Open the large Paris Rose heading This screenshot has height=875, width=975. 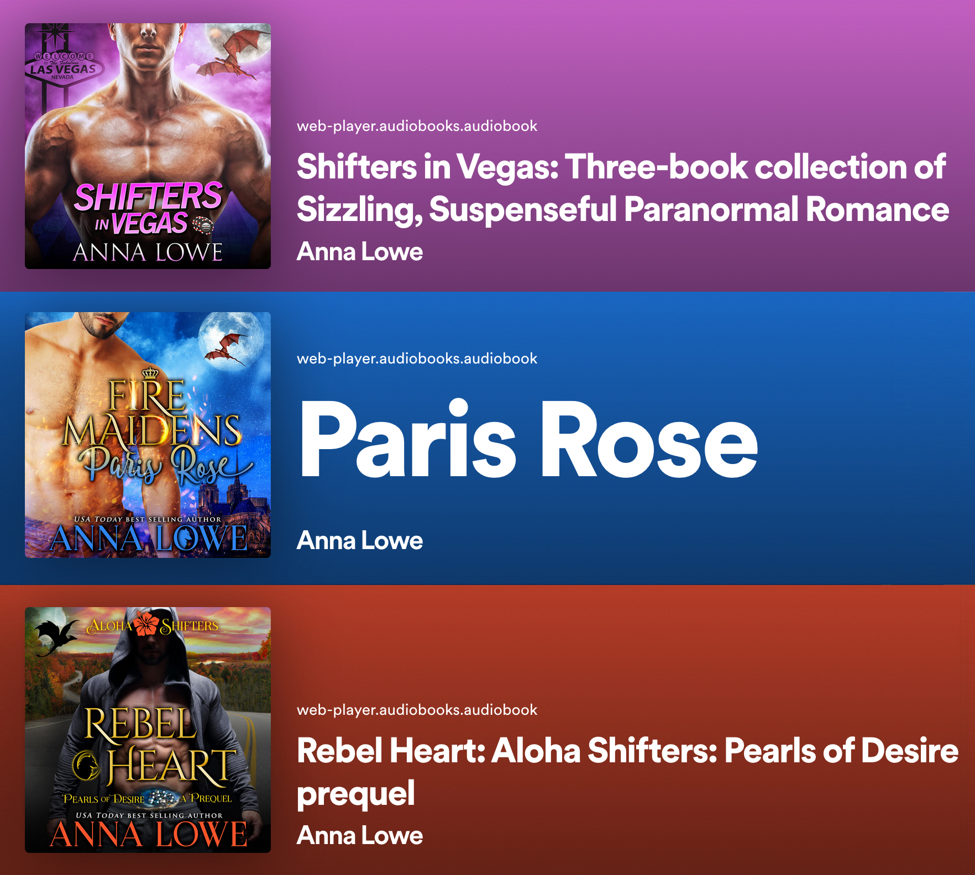pos(528,439)
